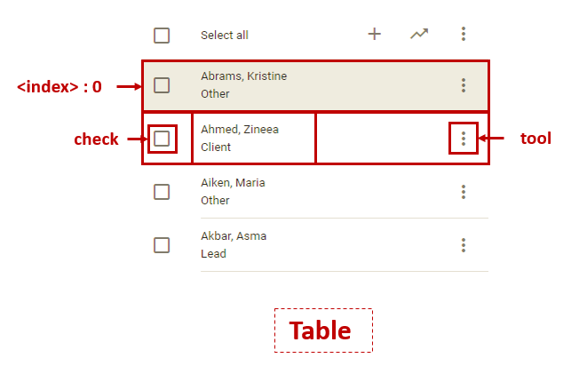Click the red 'tool' annotation label
This screenshot has height=382, width=587.
pos(535,139)
